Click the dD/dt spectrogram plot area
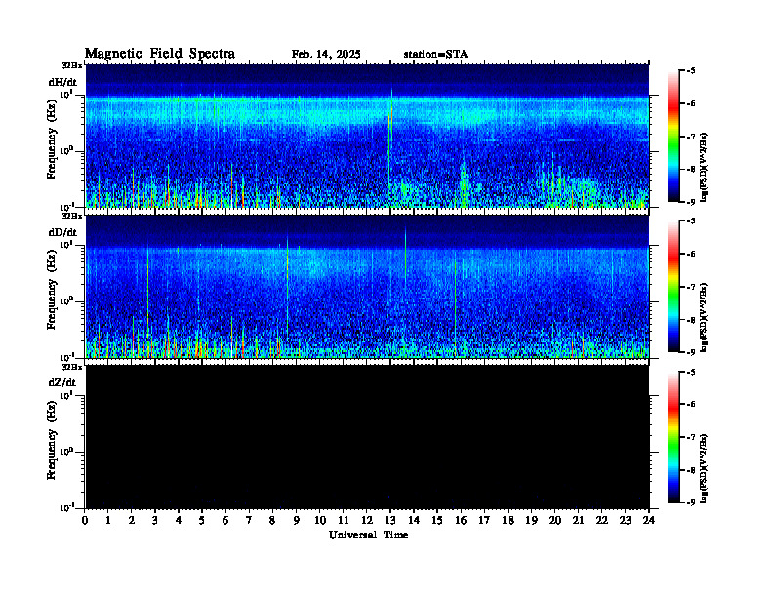This screenshot has width=773, height=597. tap(367, 287)
